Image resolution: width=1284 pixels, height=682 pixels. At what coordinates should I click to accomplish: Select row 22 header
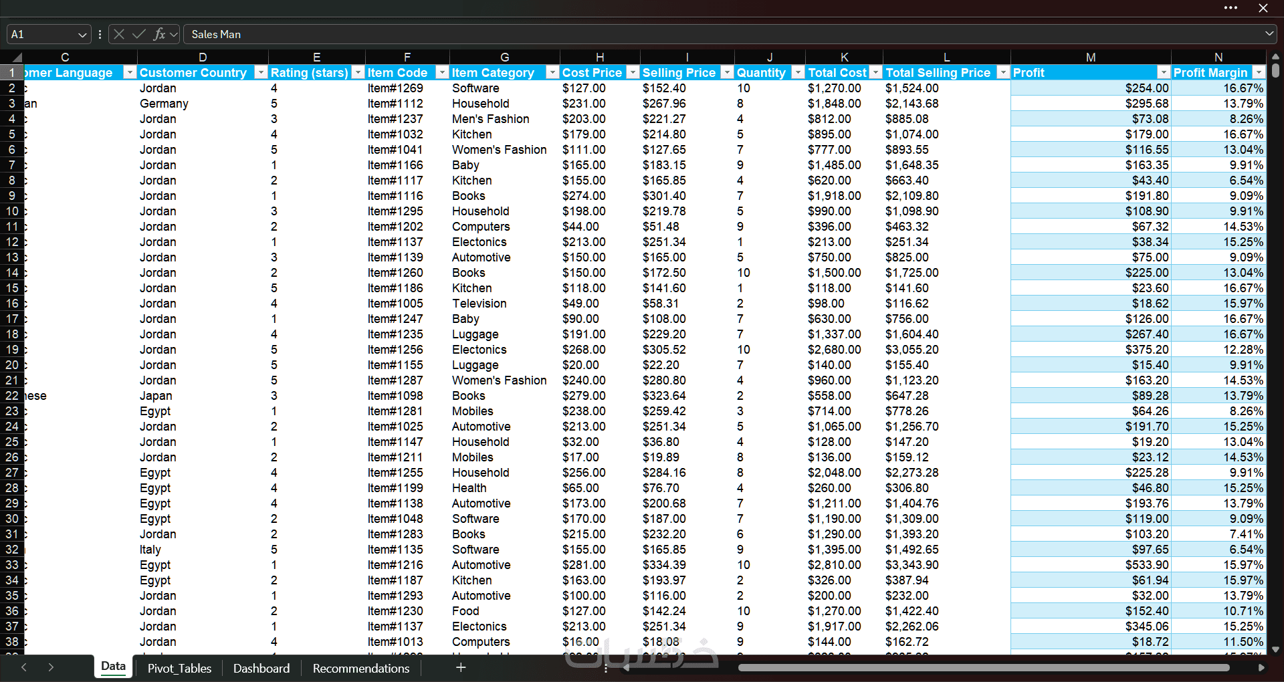12,396
